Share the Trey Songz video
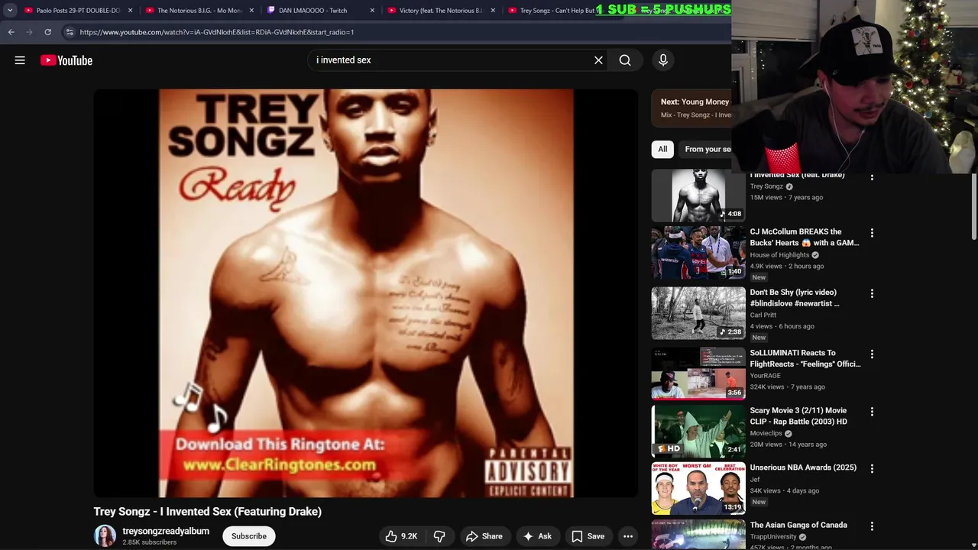Viewport: 978px width, 550px height. [x=484, y=536]
